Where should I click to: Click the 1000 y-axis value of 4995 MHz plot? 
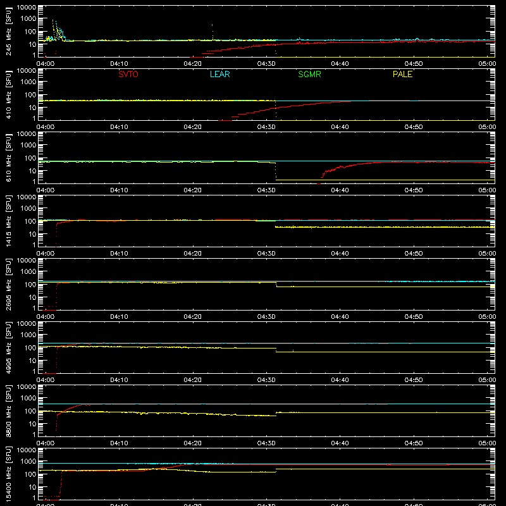pyautogui.click(x=28, y=335)
